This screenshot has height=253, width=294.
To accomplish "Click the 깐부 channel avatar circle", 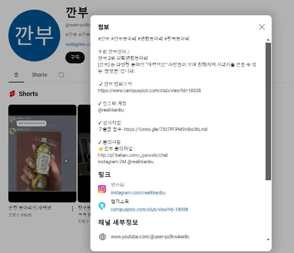I will [x=34, y=36].
